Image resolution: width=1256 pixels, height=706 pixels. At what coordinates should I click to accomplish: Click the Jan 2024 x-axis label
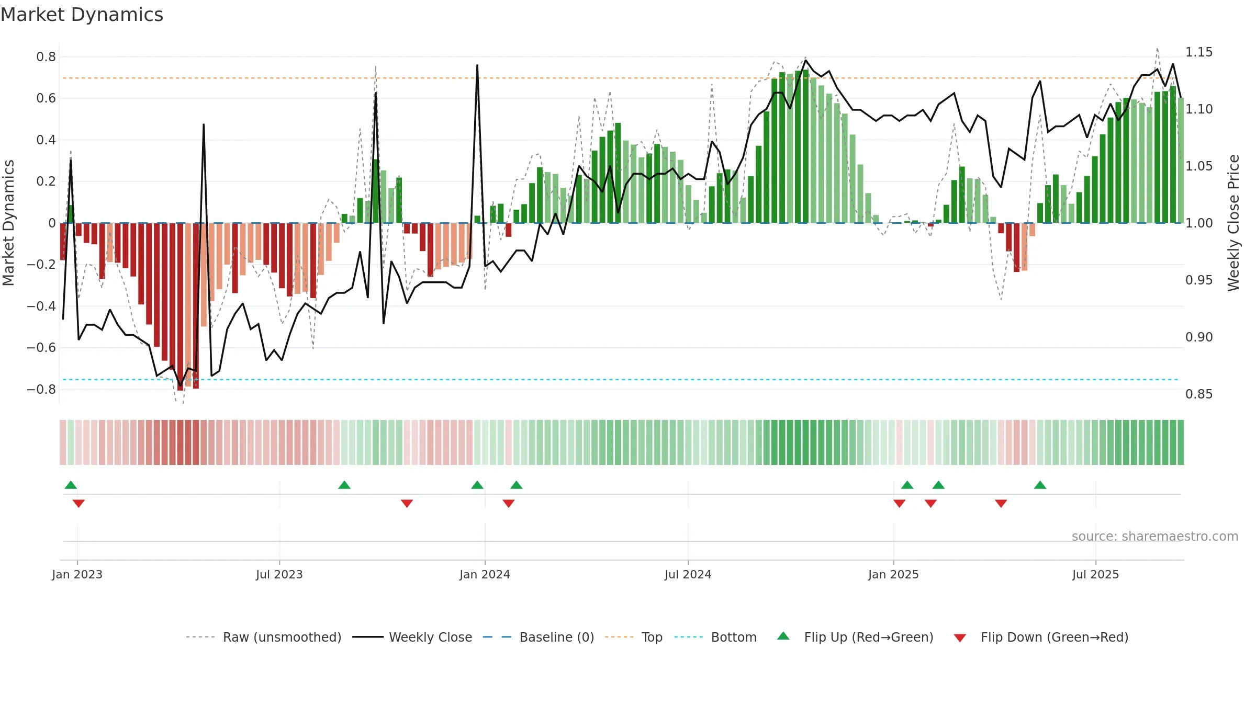(x=485, y=574)
